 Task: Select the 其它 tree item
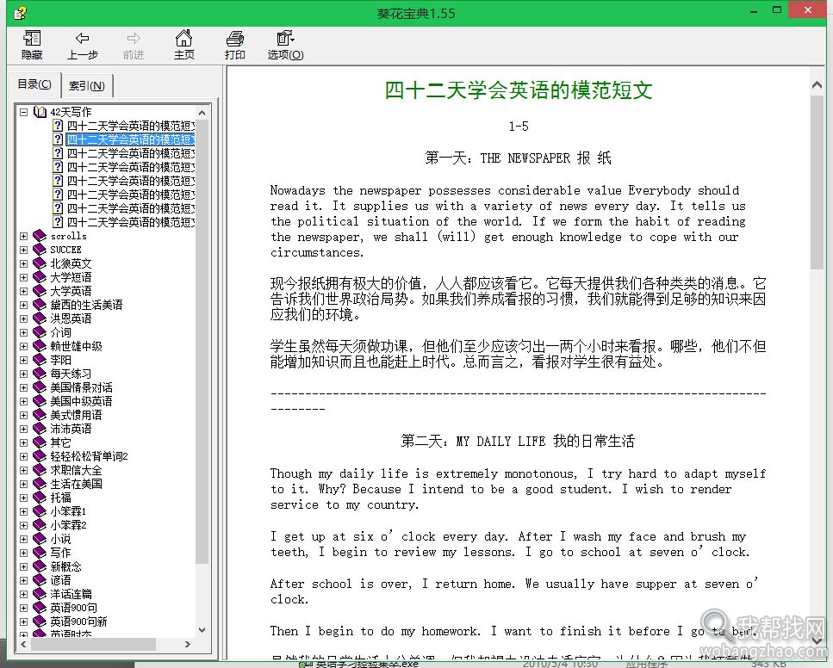[x=60, y=442]
